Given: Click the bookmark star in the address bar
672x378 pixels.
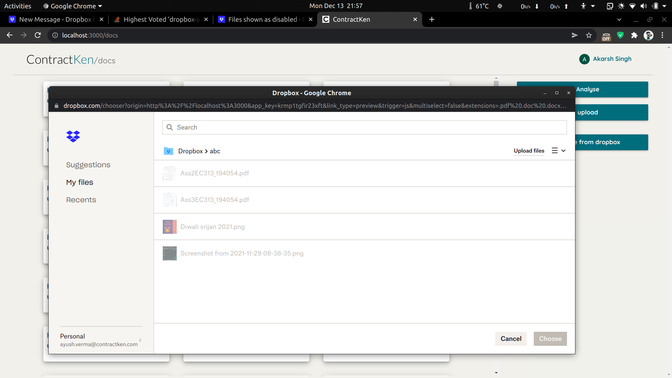Looking at the screenshot, I should 589,35.
